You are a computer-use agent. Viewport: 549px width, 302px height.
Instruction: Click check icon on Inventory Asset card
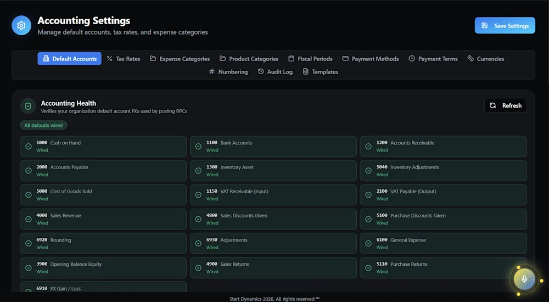coord(198,171)
